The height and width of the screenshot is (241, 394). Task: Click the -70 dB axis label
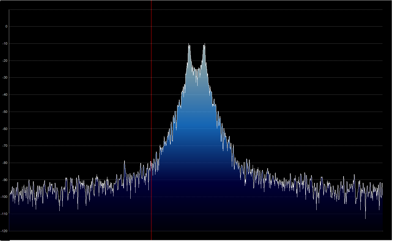(5, 146)
